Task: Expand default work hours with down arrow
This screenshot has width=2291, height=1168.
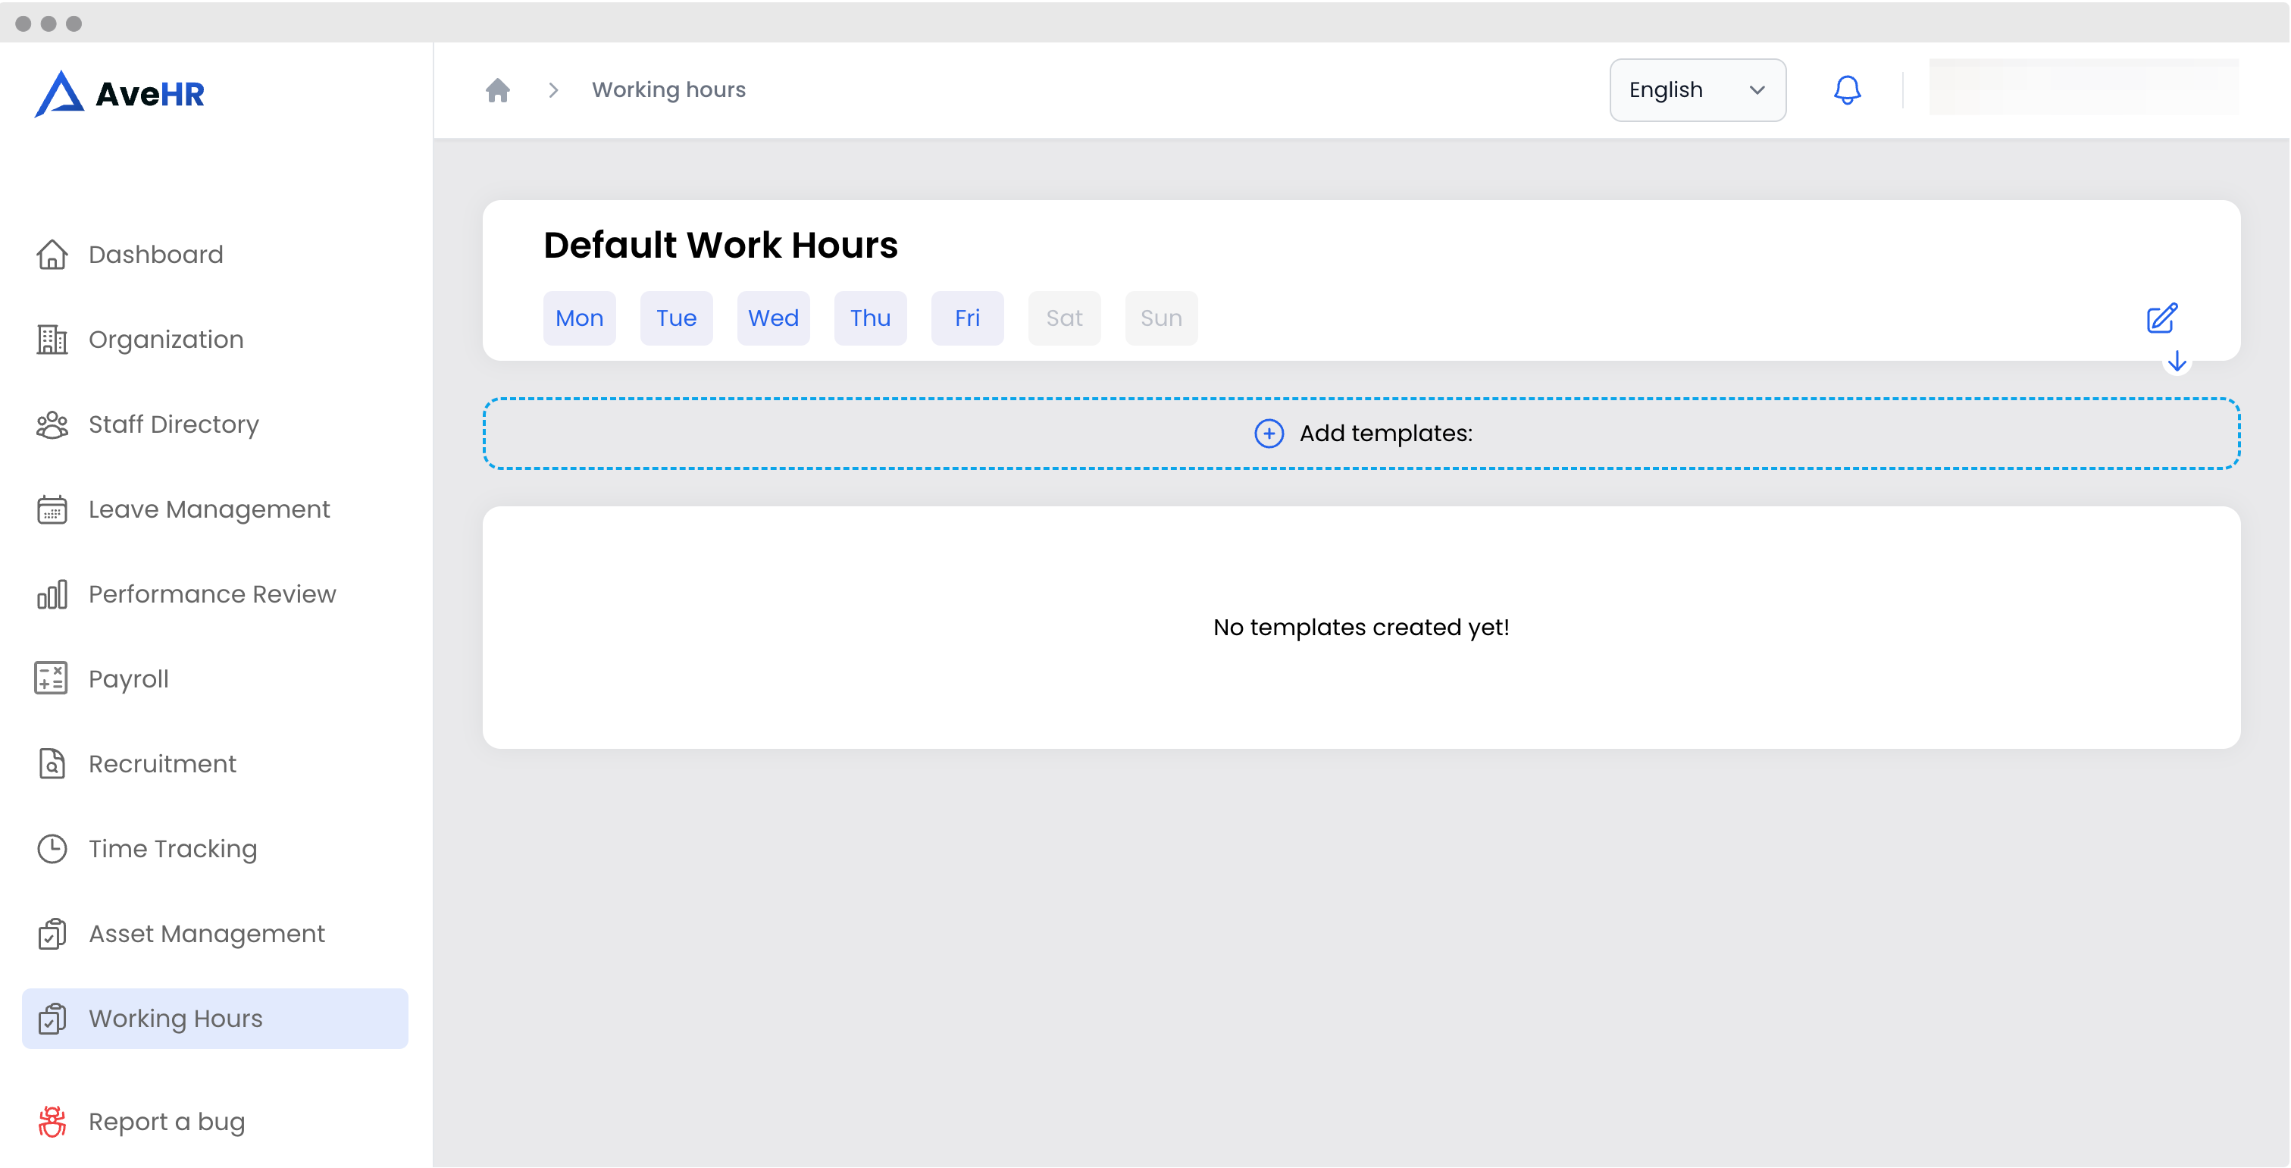Action: pos(2177,362)
